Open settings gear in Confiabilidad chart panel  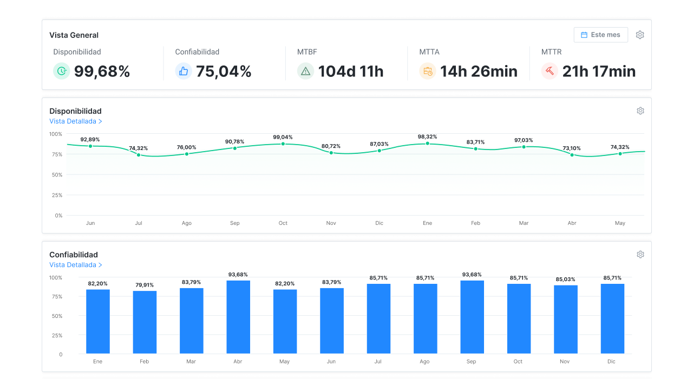pos(640,254)
